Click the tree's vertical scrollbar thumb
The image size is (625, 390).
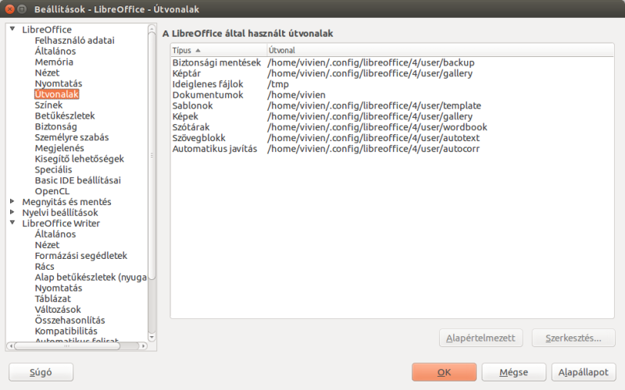(152, 155)
